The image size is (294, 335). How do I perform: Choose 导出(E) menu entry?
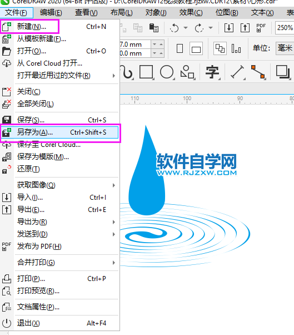pos(59,210)
